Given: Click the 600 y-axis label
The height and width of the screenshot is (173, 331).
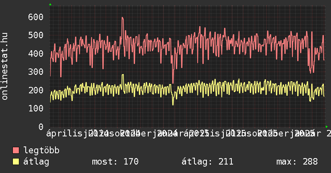Looking at the screenshot, I should click(36, 17).
